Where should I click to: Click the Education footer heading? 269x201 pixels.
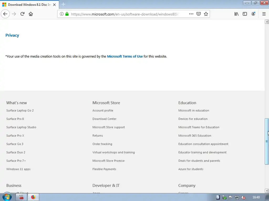[187, 103]
